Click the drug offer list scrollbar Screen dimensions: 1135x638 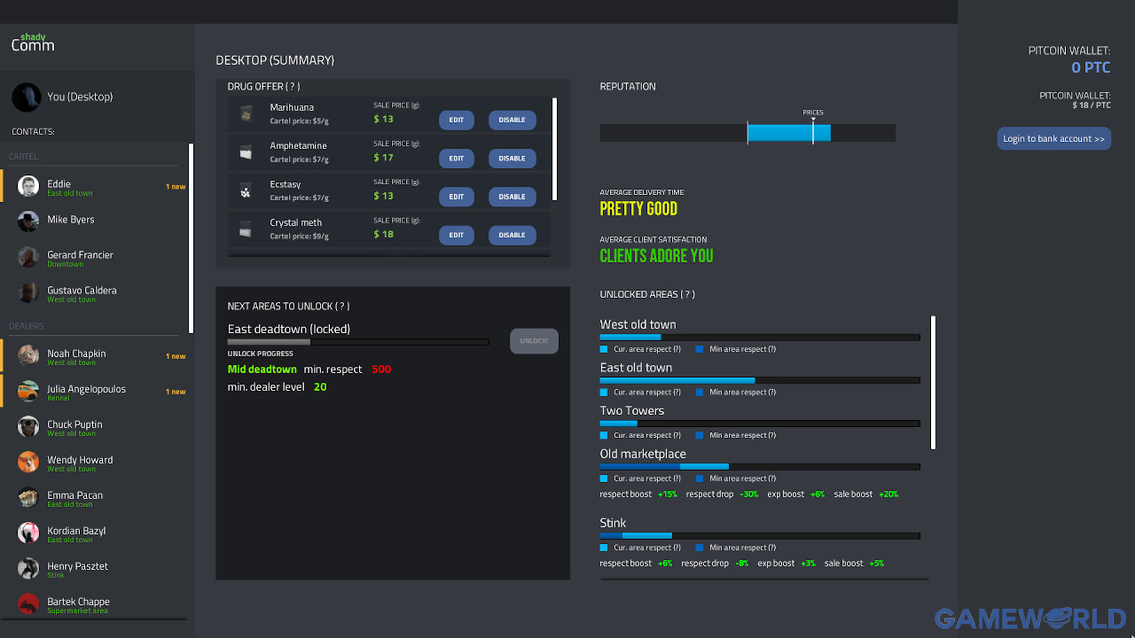pyautogui.click(x=555, y=149)
